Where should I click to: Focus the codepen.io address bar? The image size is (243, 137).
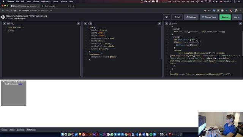(x=109, y=11)
